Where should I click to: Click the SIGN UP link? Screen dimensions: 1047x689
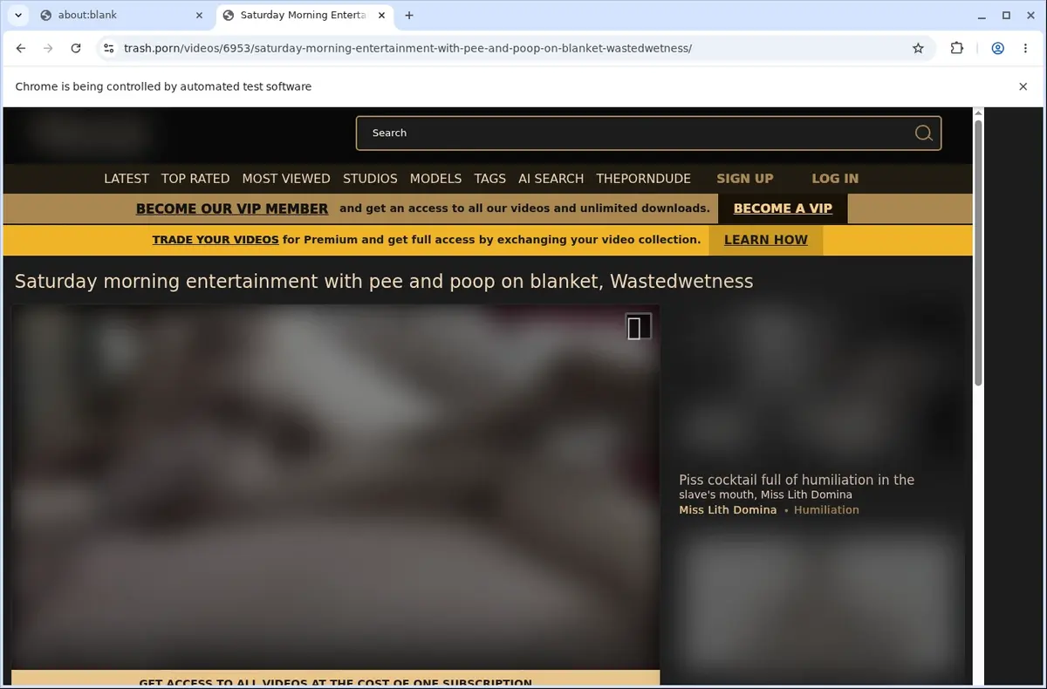(x=745, y=178)
